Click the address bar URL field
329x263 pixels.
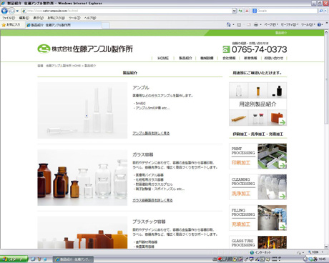[x=127, y=11]
